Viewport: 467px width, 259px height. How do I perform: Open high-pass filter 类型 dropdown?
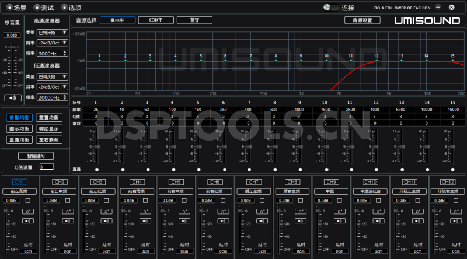click(53, 33)
